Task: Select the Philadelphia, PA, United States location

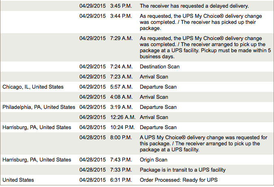Action: click(x=39, y=107)
